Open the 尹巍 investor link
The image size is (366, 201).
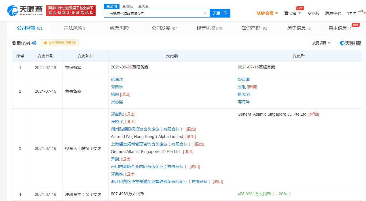point(115,159)
